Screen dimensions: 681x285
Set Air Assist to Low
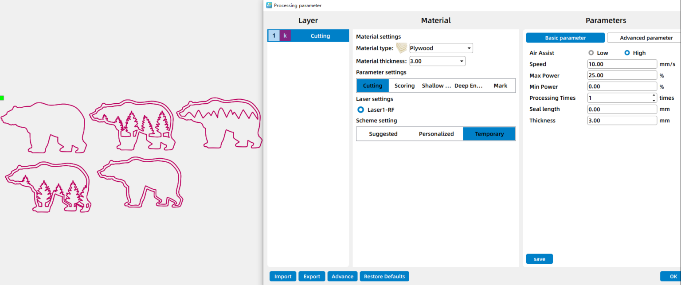(x=591, y=53)
